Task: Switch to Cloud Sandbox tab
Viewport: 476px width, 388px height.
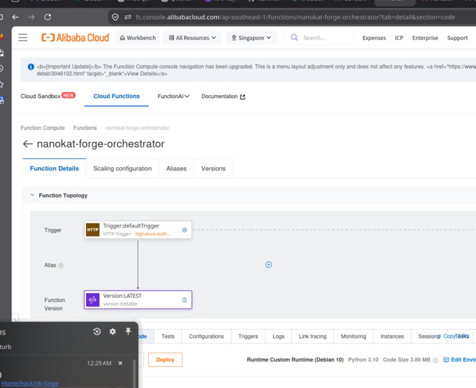Action: [x=48, y=96]
